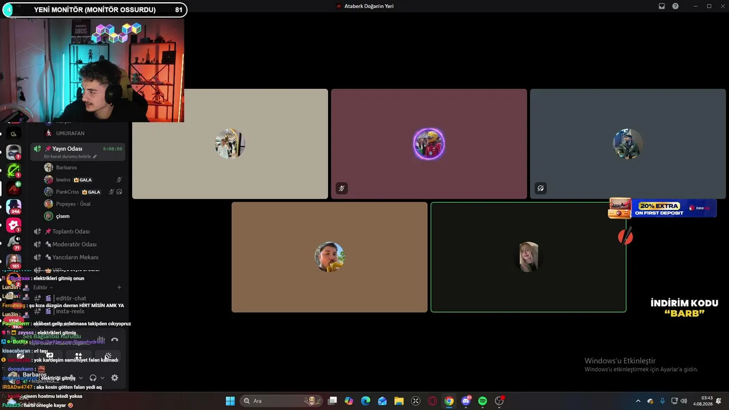Open File Explorer from taskbar
This screenshot has height=410, width=729.
point(399,401)
